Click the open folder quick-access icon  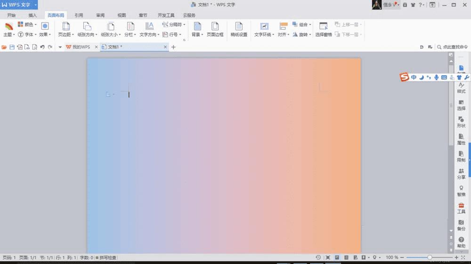tap(4, 47)
